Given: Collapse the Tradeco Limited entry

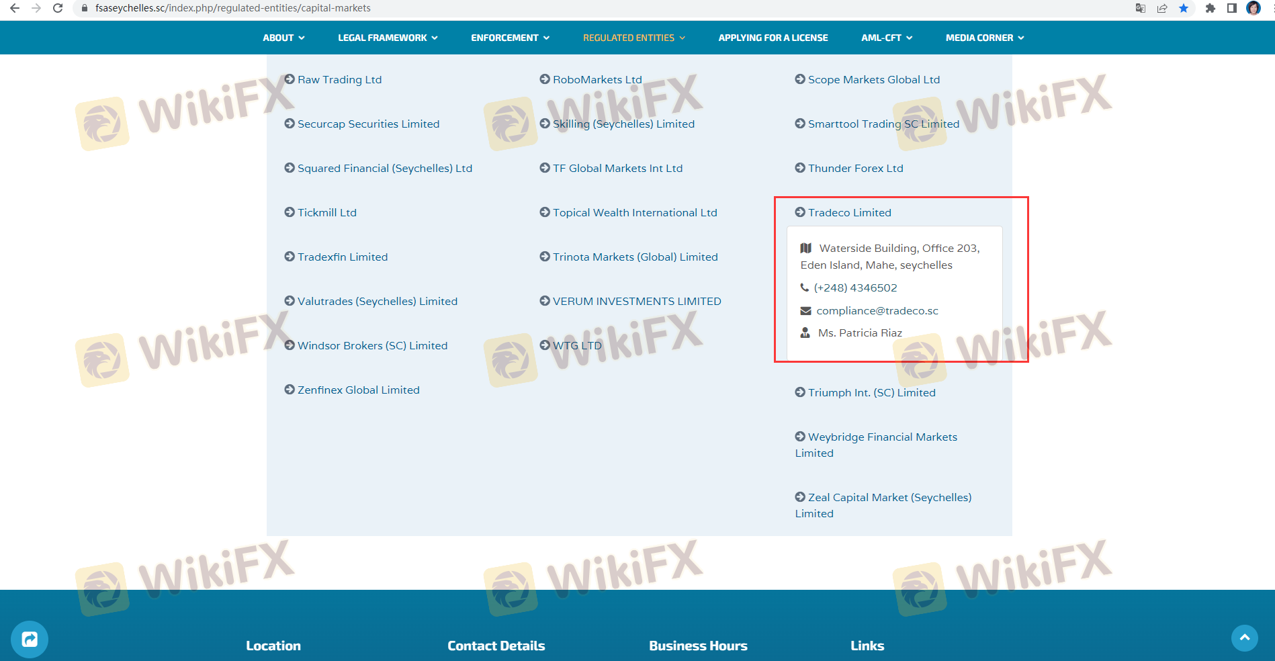Looking at the screenshot, I should point(849,212).
